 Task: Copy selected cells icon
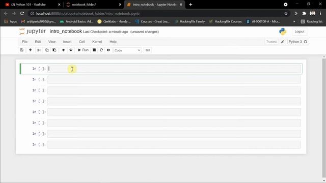point(46,50)
